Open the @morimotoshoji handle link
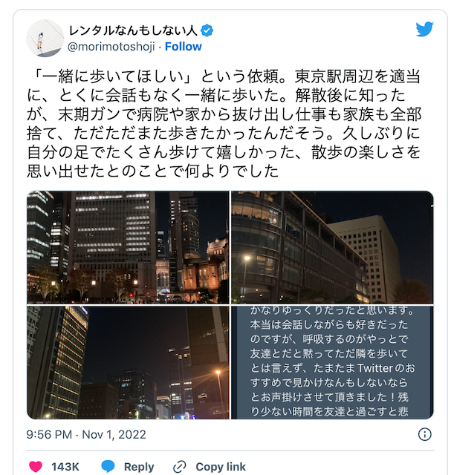The width and height of the screenshot is (451, 475). [111, 47]
